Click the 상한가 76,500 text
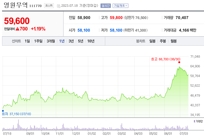 coord(136,18)
